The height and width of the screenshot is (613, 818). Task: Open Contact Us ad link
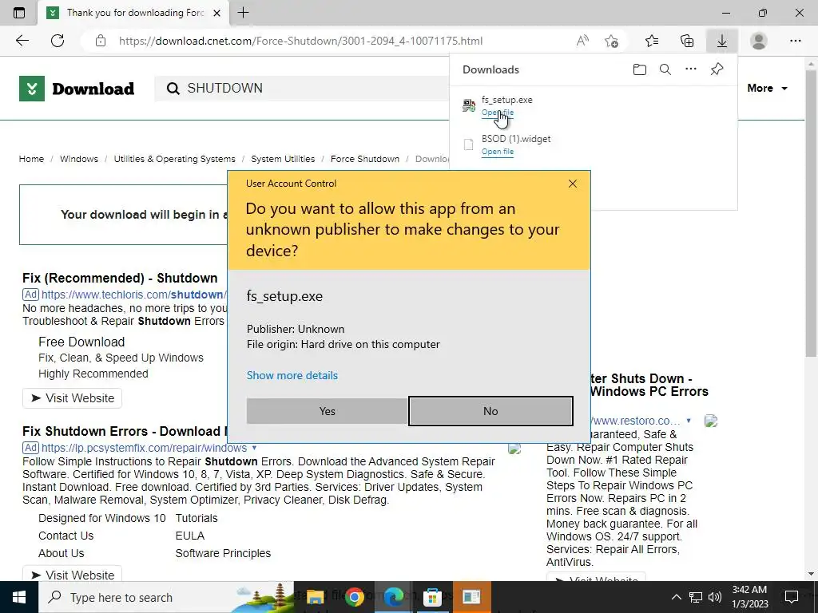[66, 536]
